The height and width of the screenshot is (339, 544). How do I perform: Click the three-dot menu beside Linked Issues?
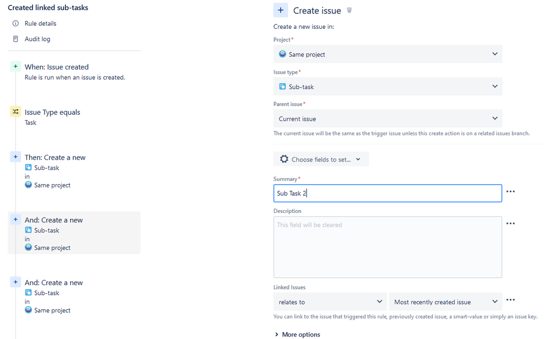point(510,300)
